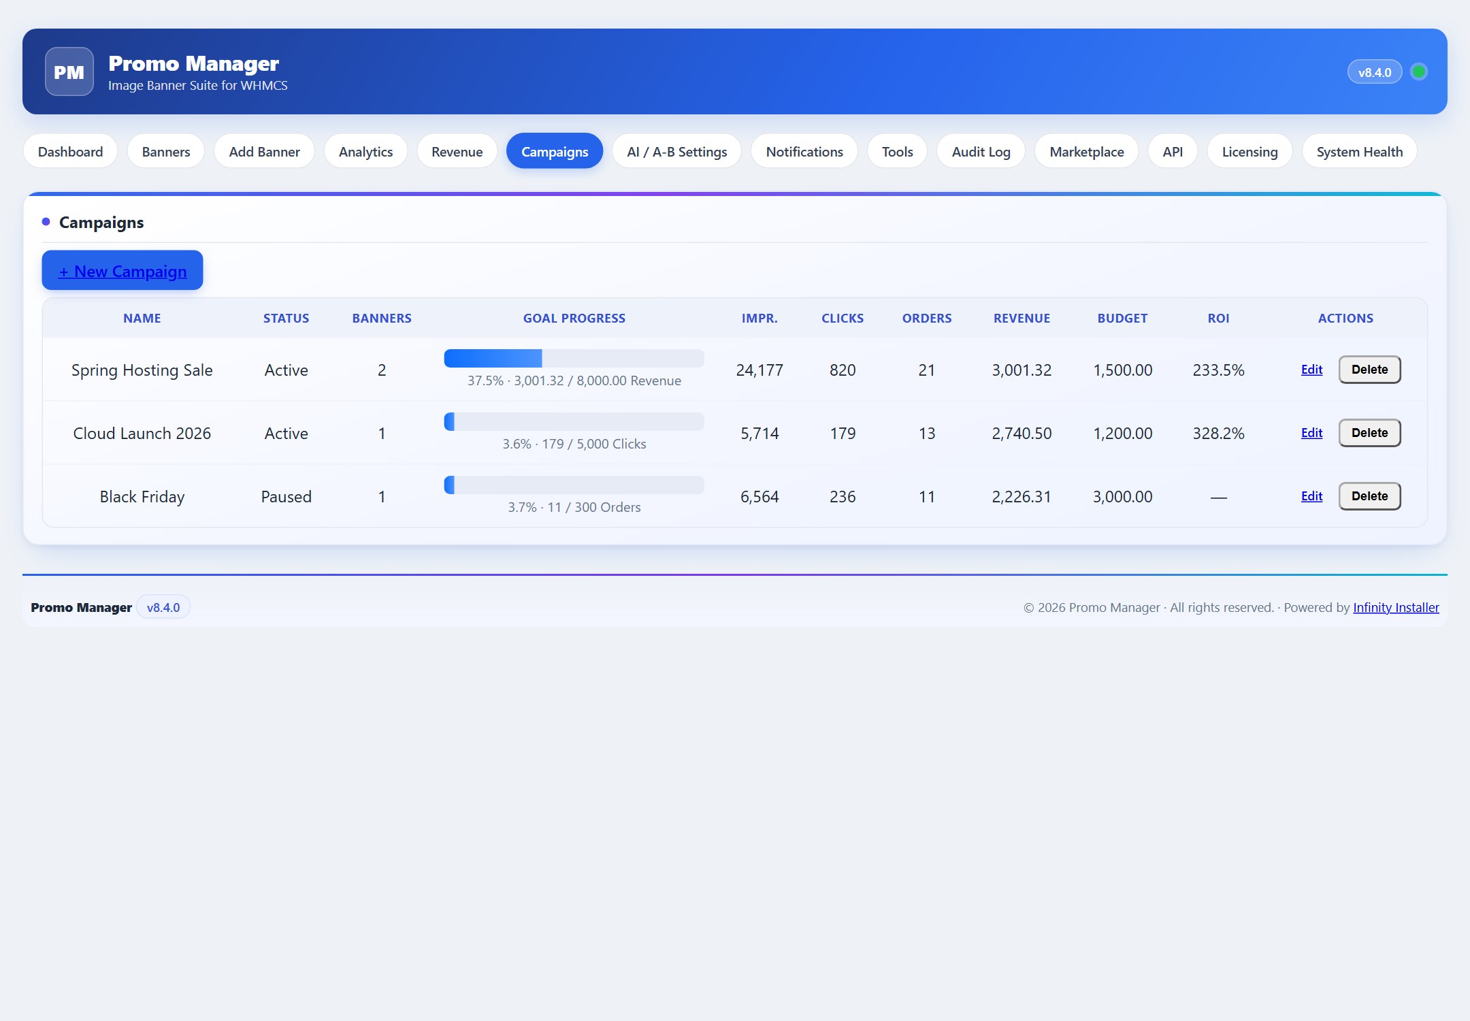The image size is (1470, 1021).
Task: Go to the Add Banner tab
Action: coord(264,151)
